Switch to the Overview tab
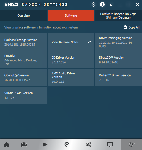 tap(24, 15)
